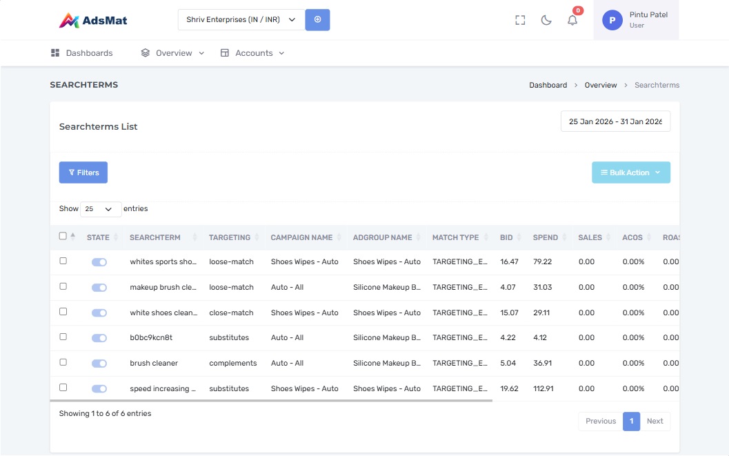Switch to dark mode moon icon
Image resolution: width=729 pixels, height=456 pixels.
click(x=546, y=20)
